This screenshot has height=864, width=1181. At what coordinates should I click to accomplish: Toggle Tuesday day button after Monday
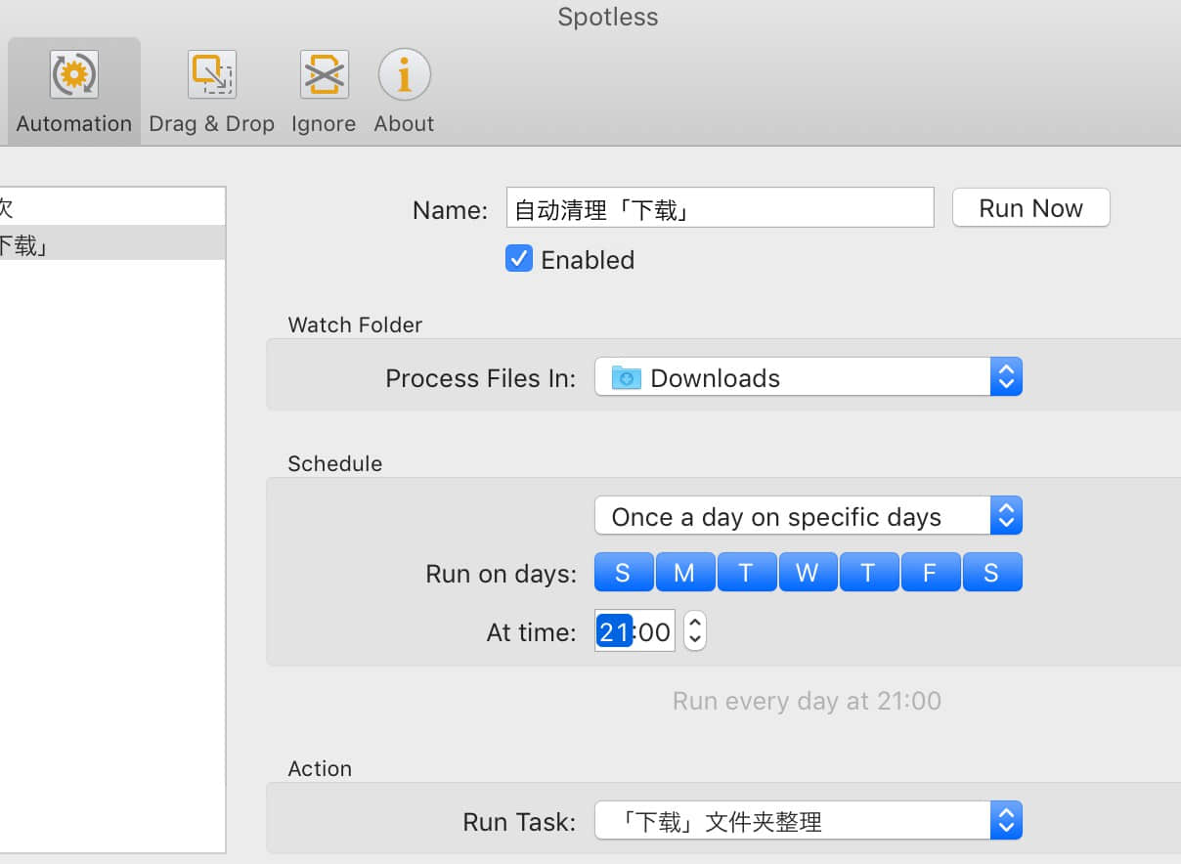click(746, 573)
